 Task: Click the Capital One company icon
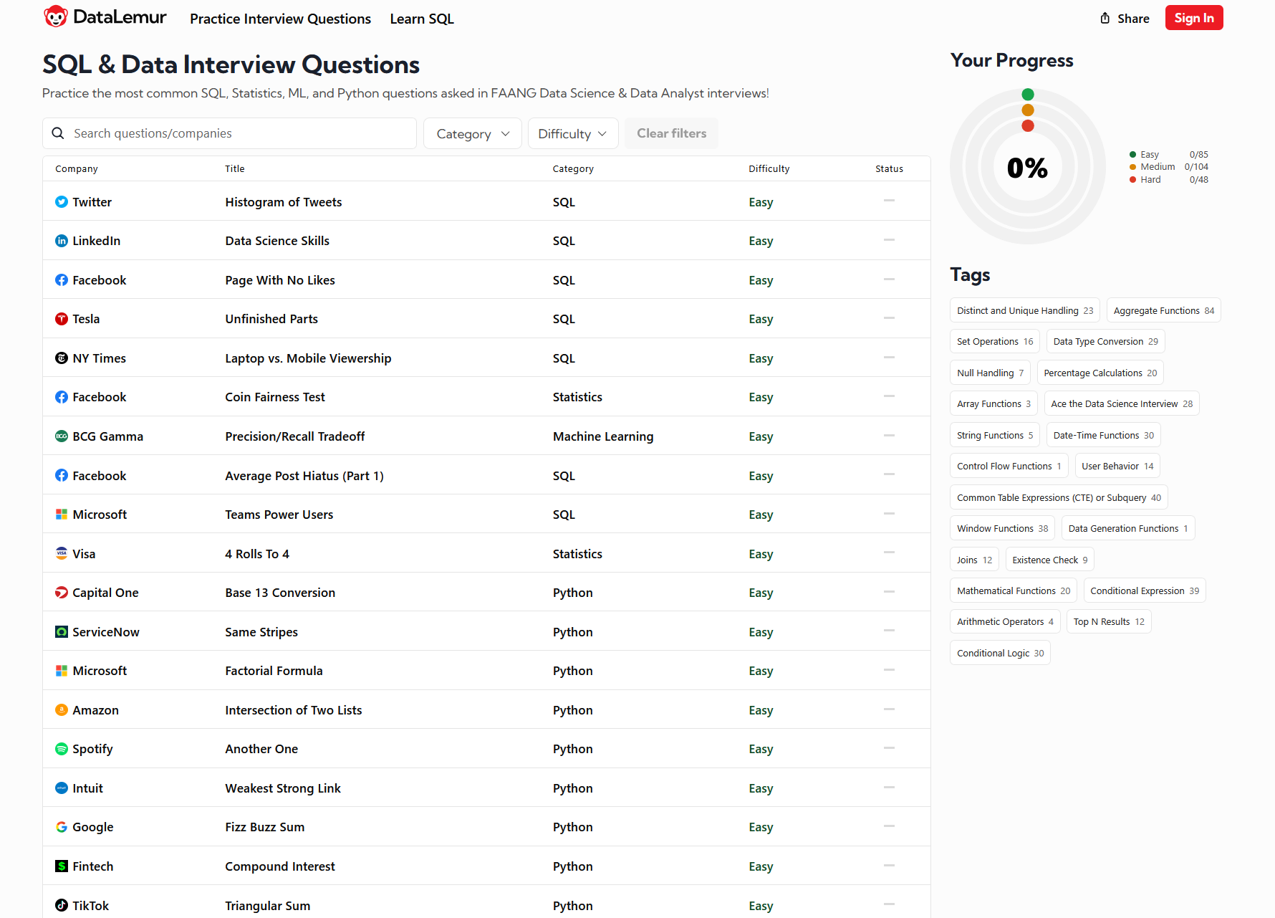(62, 593)
